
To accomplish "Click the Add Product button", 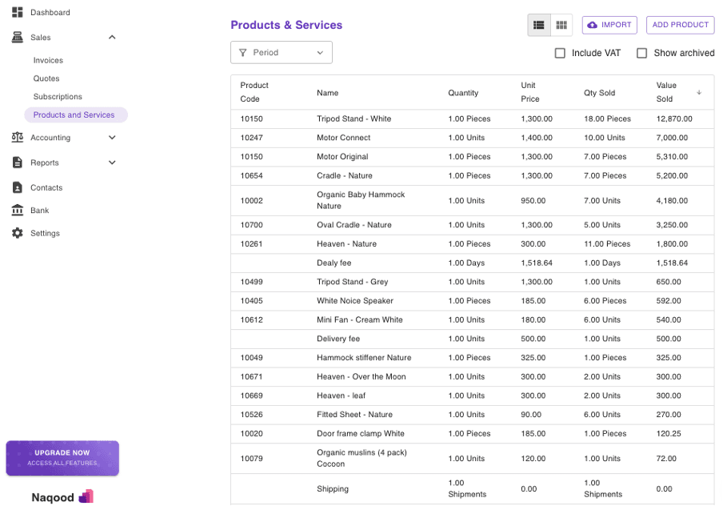I will tap(680, 25).
